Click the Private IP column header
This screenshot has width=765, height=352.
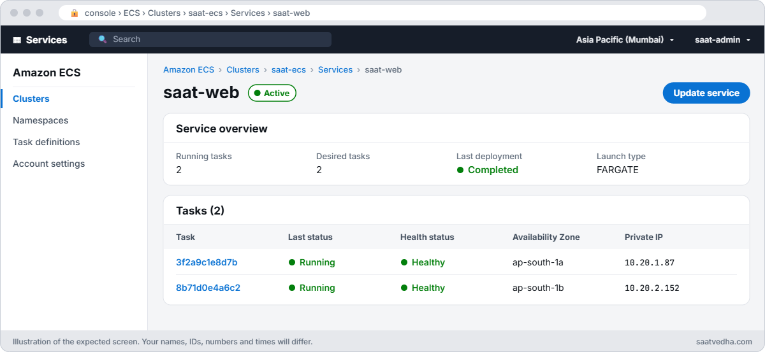[644, 237]
